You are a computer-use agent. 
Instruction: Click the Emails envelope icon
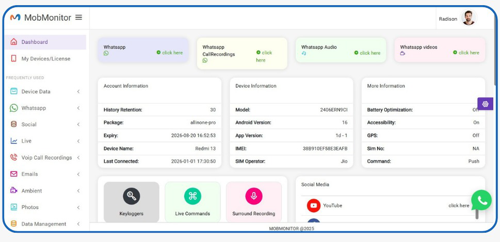14,174
